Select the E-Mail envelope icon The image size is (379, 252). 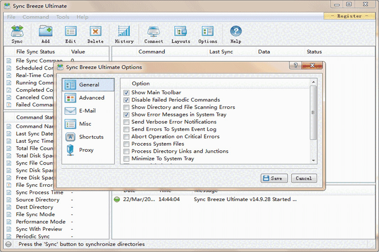[70, 111]
